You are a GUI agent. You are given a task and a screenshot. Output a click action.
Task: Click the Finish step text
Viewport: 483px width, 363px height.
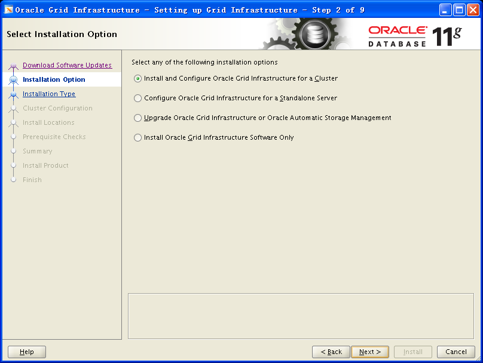click(32, 180)
